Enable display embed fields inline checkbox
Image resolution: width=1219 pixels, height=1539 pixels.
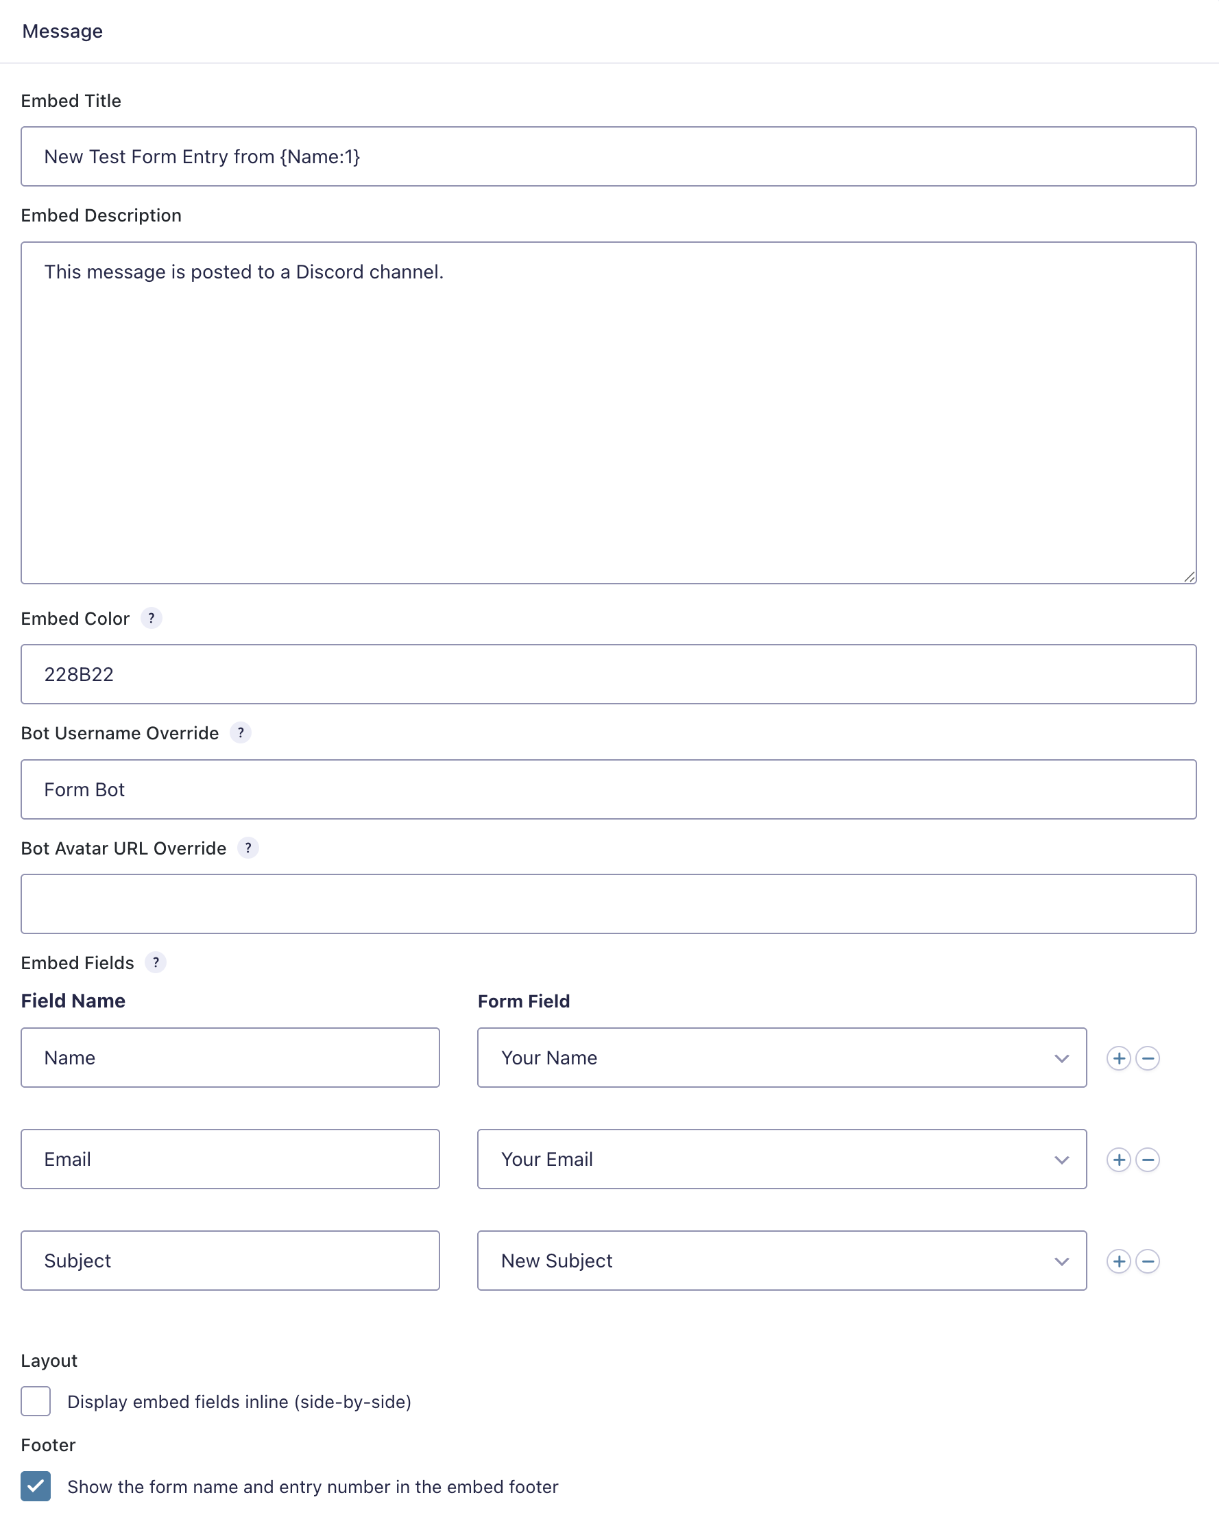click(x=36, y=1401)
